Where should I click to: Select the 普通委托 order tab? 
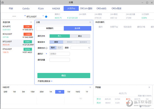50,28
